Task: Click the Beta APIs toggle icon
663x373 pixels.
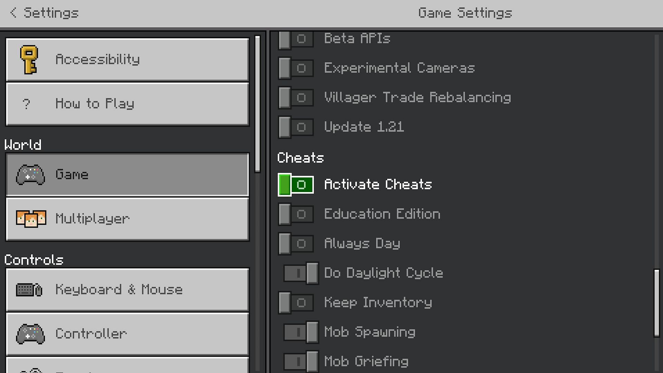Action: (x=296, y=38)
